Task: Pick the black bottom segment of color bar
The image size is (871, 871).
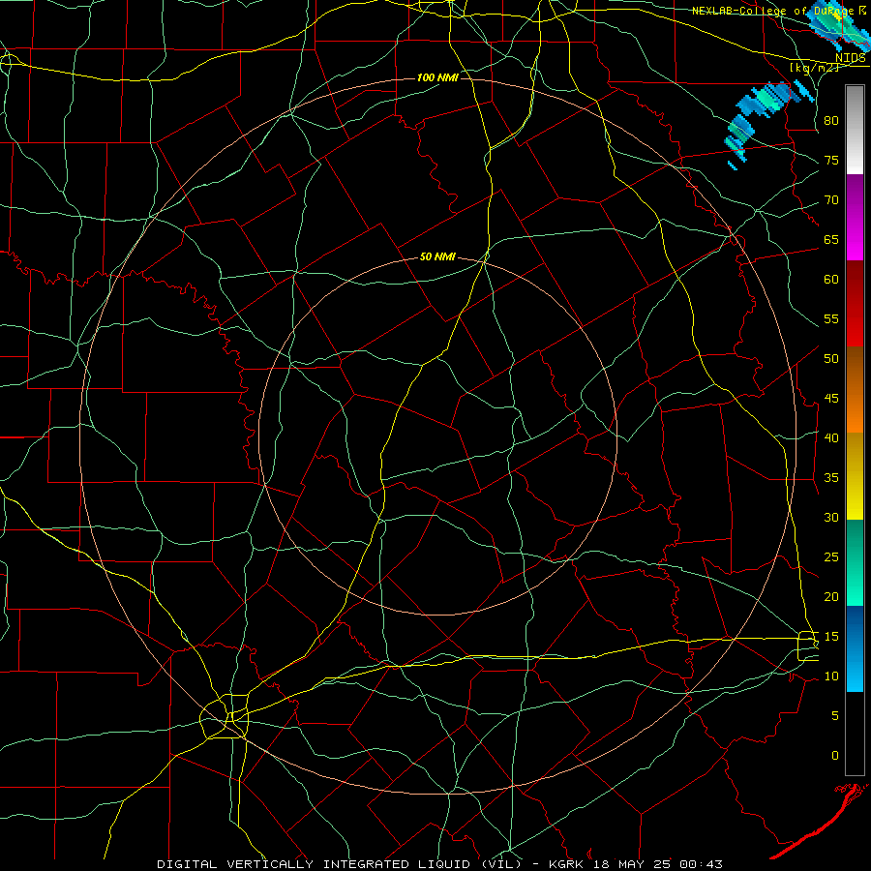Action: pyautogui.click(x=855, y=734)
